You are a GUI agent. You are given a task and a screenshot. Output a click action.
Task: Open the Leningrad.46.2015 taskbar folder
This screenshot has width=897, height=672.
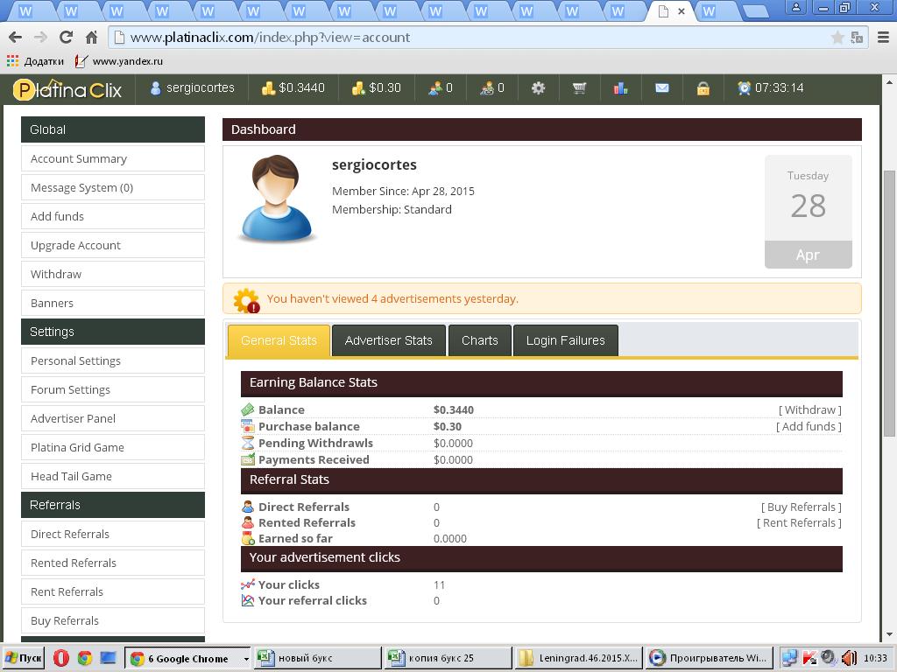(578, 658)
